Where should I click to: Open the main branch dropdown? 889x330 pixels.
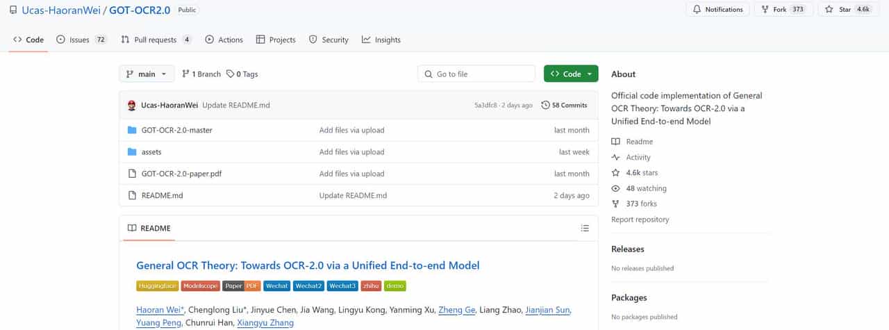147,74
